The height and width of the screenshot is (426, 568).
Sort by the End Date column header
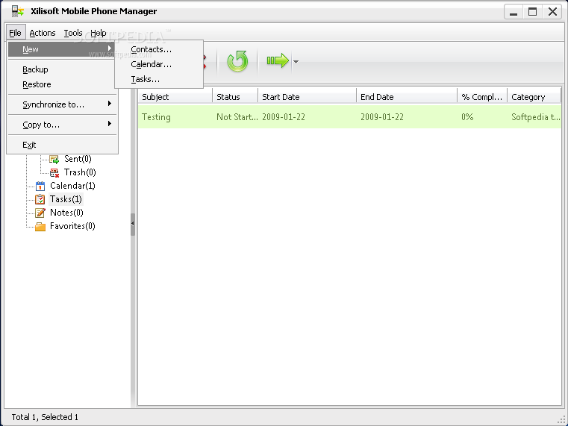[x=407, y=97]
